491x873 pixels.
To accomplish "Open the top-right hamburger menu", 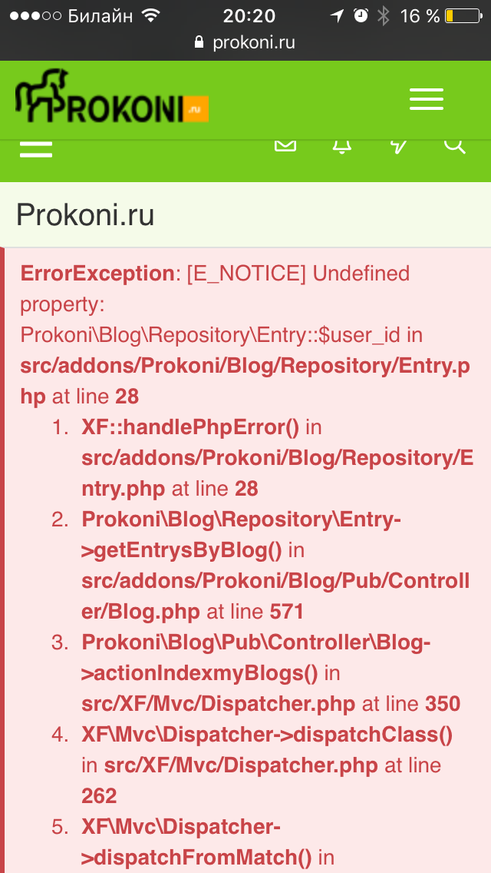I will point(427,100).
